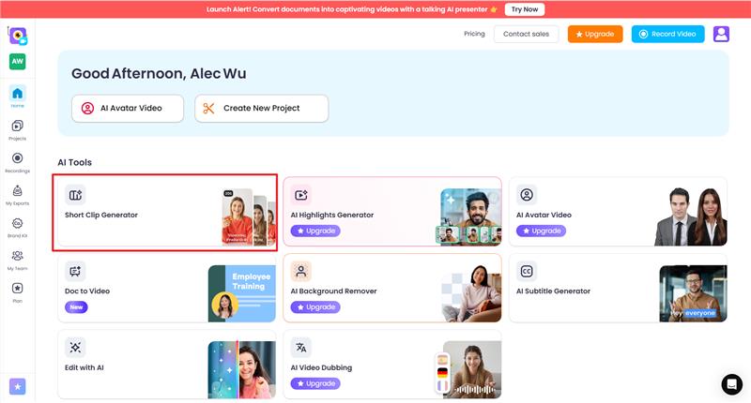This screenshot has height=403, width=751.
Task: Open the AI Subtitle Generator card
Action: point(618,289)
